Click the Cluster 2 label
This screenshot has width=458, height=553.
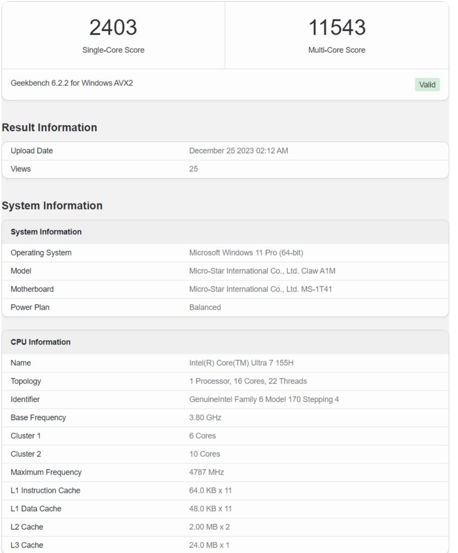(x=26, y=454)
